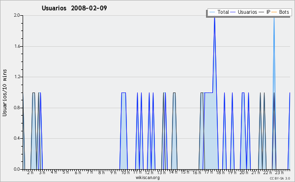Click the 12 h x-axis label
This screenshot has height=182, width=295.
[149, 173]
